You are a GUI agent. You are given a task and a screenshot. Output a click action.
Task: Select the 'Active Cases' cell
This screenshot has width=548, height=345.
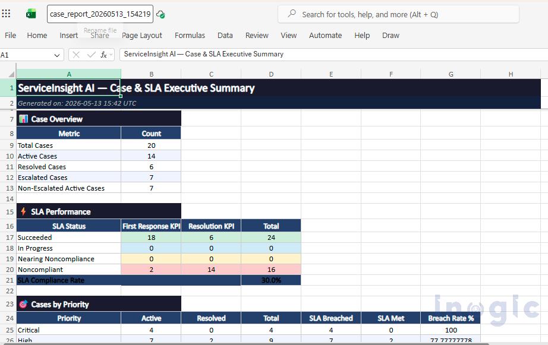point(69,156)
